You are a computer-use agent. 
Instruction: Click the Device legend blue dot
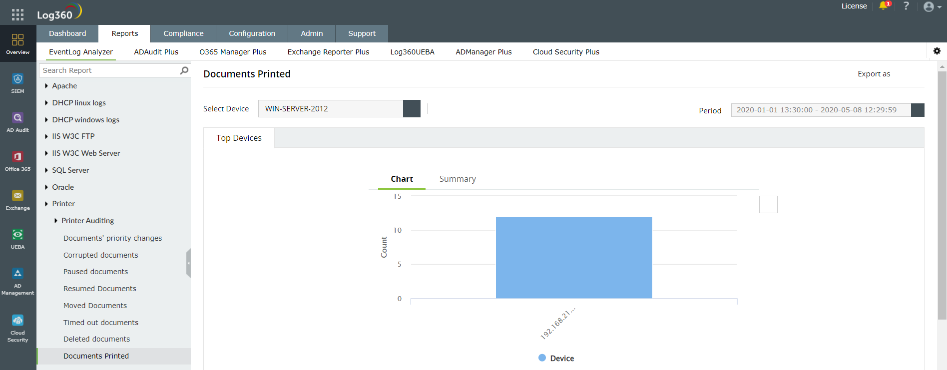coord(542,358)
